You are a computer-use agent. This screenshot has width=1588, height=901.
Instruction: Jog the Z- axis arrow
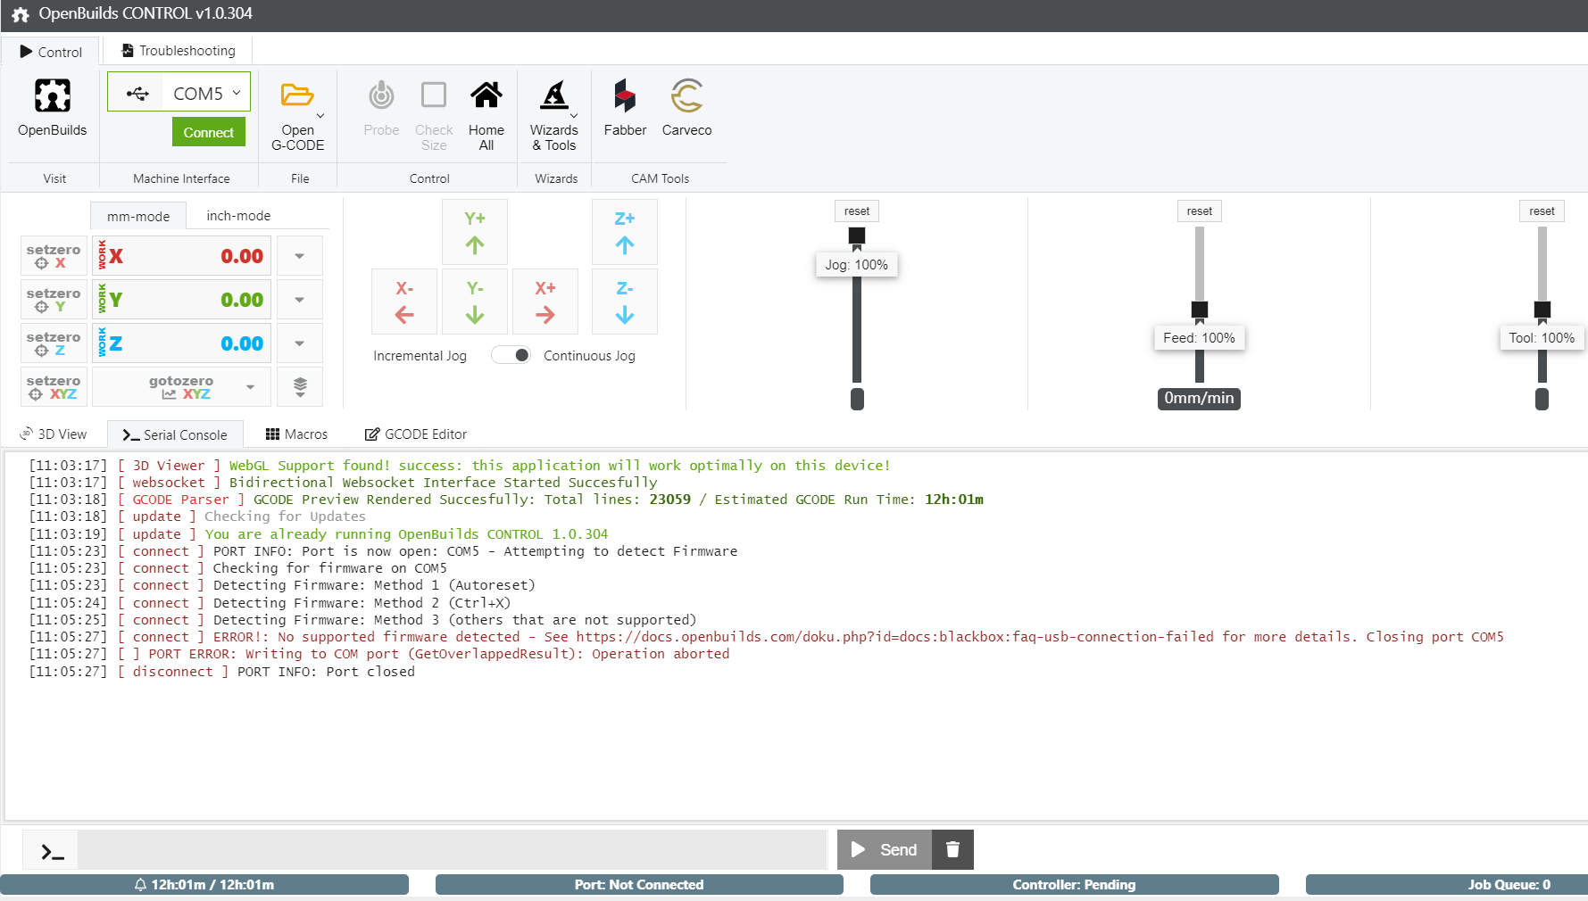pyautogui.click(x=625, y=302)
